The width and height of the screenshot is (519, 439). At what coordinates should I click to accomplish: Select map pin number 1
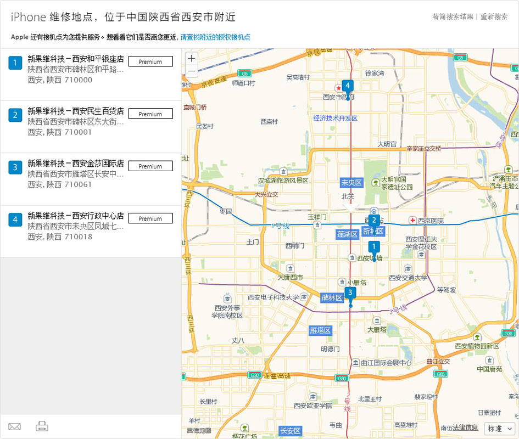click(374, 247)
